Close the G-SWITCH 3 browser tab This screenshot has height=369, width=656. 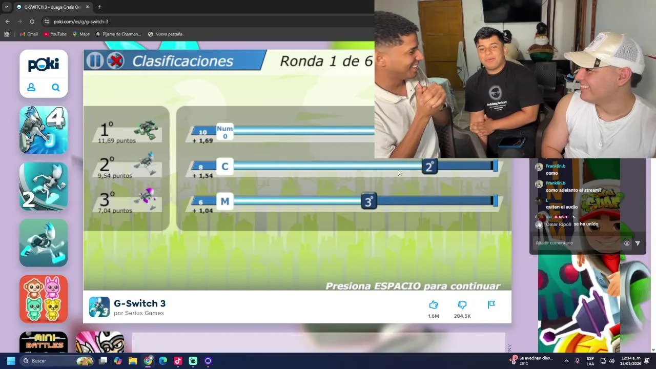pos(87,7)
